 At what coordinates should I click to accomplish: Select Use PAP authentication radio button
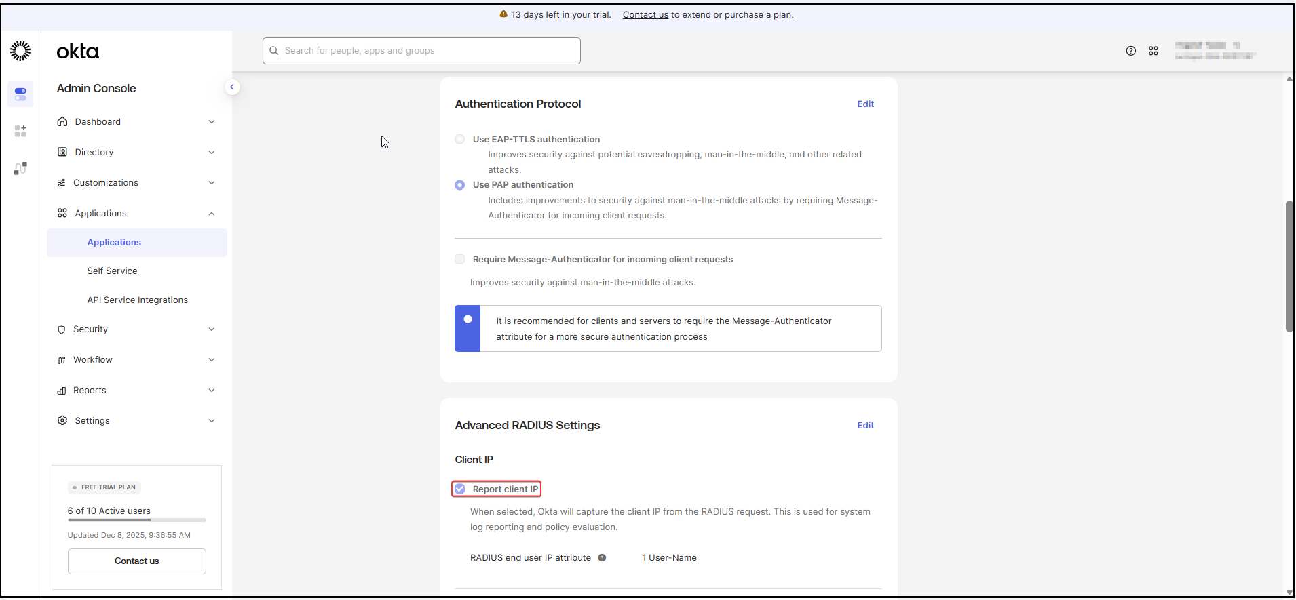460,185
